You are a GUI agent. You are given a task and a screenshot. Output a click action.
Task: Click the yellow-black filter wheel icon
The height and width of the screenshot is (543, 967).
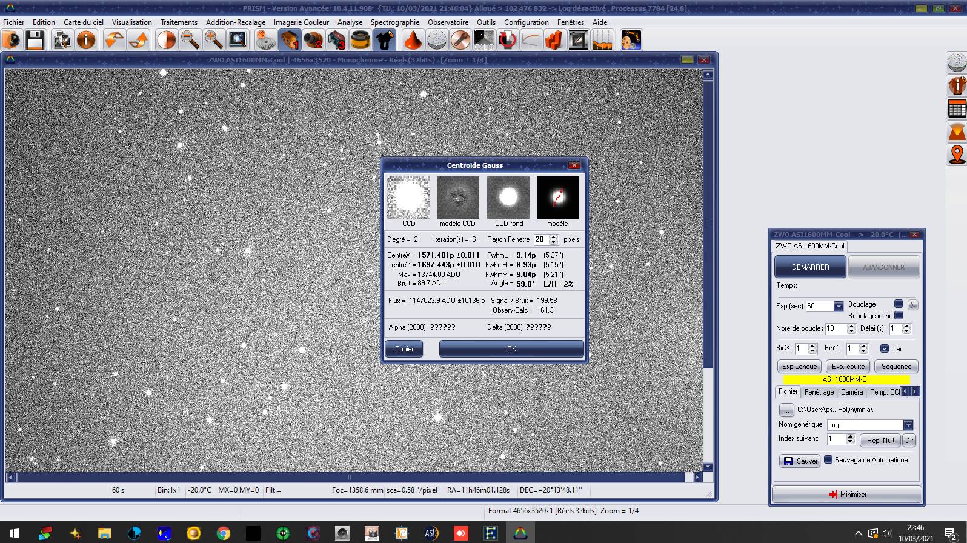(361, 40)
